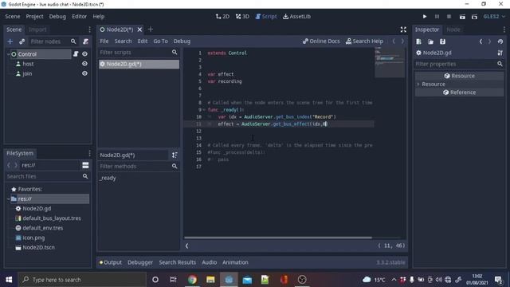Switch to the Import dock tab
510x287 pixels.
click(x=37, y=29)
